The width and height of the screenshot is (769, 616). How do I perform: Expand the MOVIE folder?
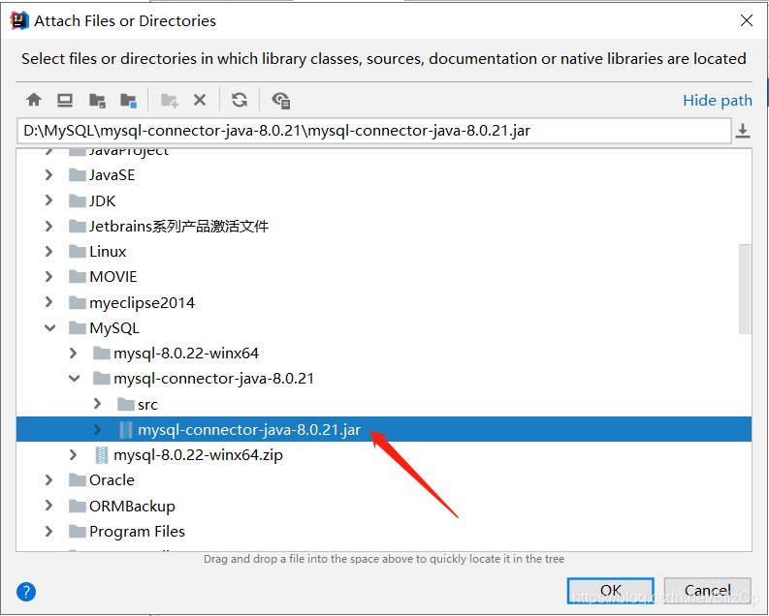pos(49,277)
